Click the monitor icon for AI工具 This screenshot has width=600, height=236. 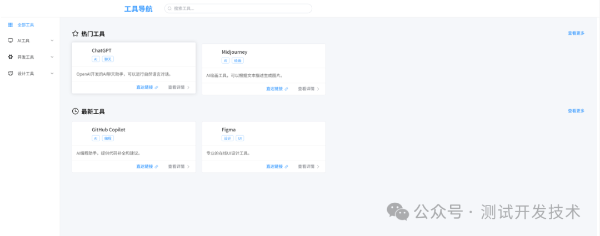pos(11,40)
